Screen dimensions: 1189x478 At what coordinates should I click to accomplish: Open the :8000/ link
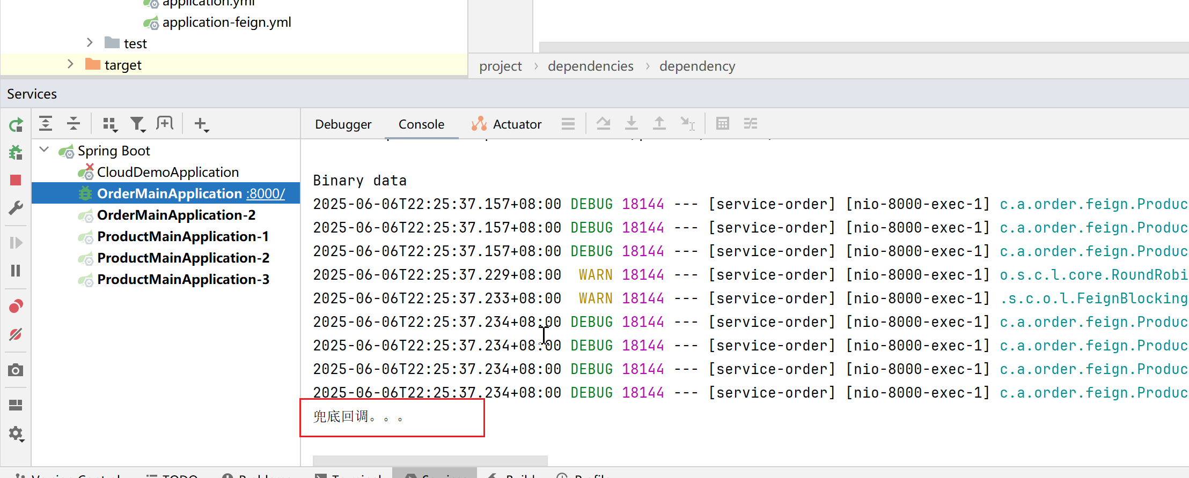[x=266, y=193]
